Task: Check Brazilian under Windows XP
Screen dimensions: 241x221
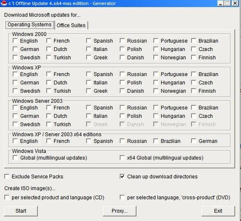Action: pyautogui.click(x=194, y=74)
